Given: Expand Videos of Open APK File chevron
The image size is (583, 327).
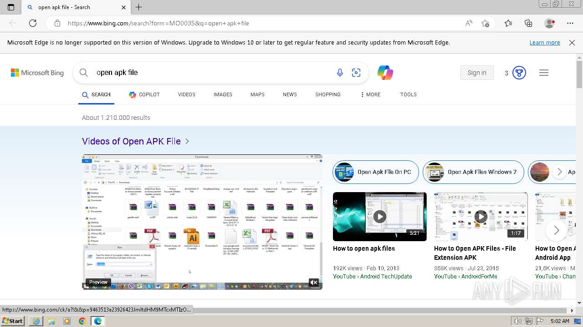Looking at the screenshot, I should click(187, 141).
